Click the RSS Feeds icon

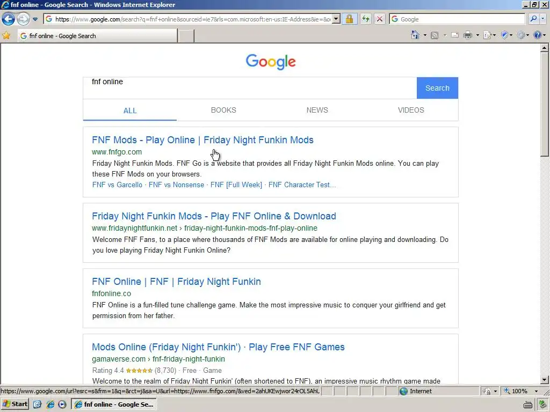435,35
